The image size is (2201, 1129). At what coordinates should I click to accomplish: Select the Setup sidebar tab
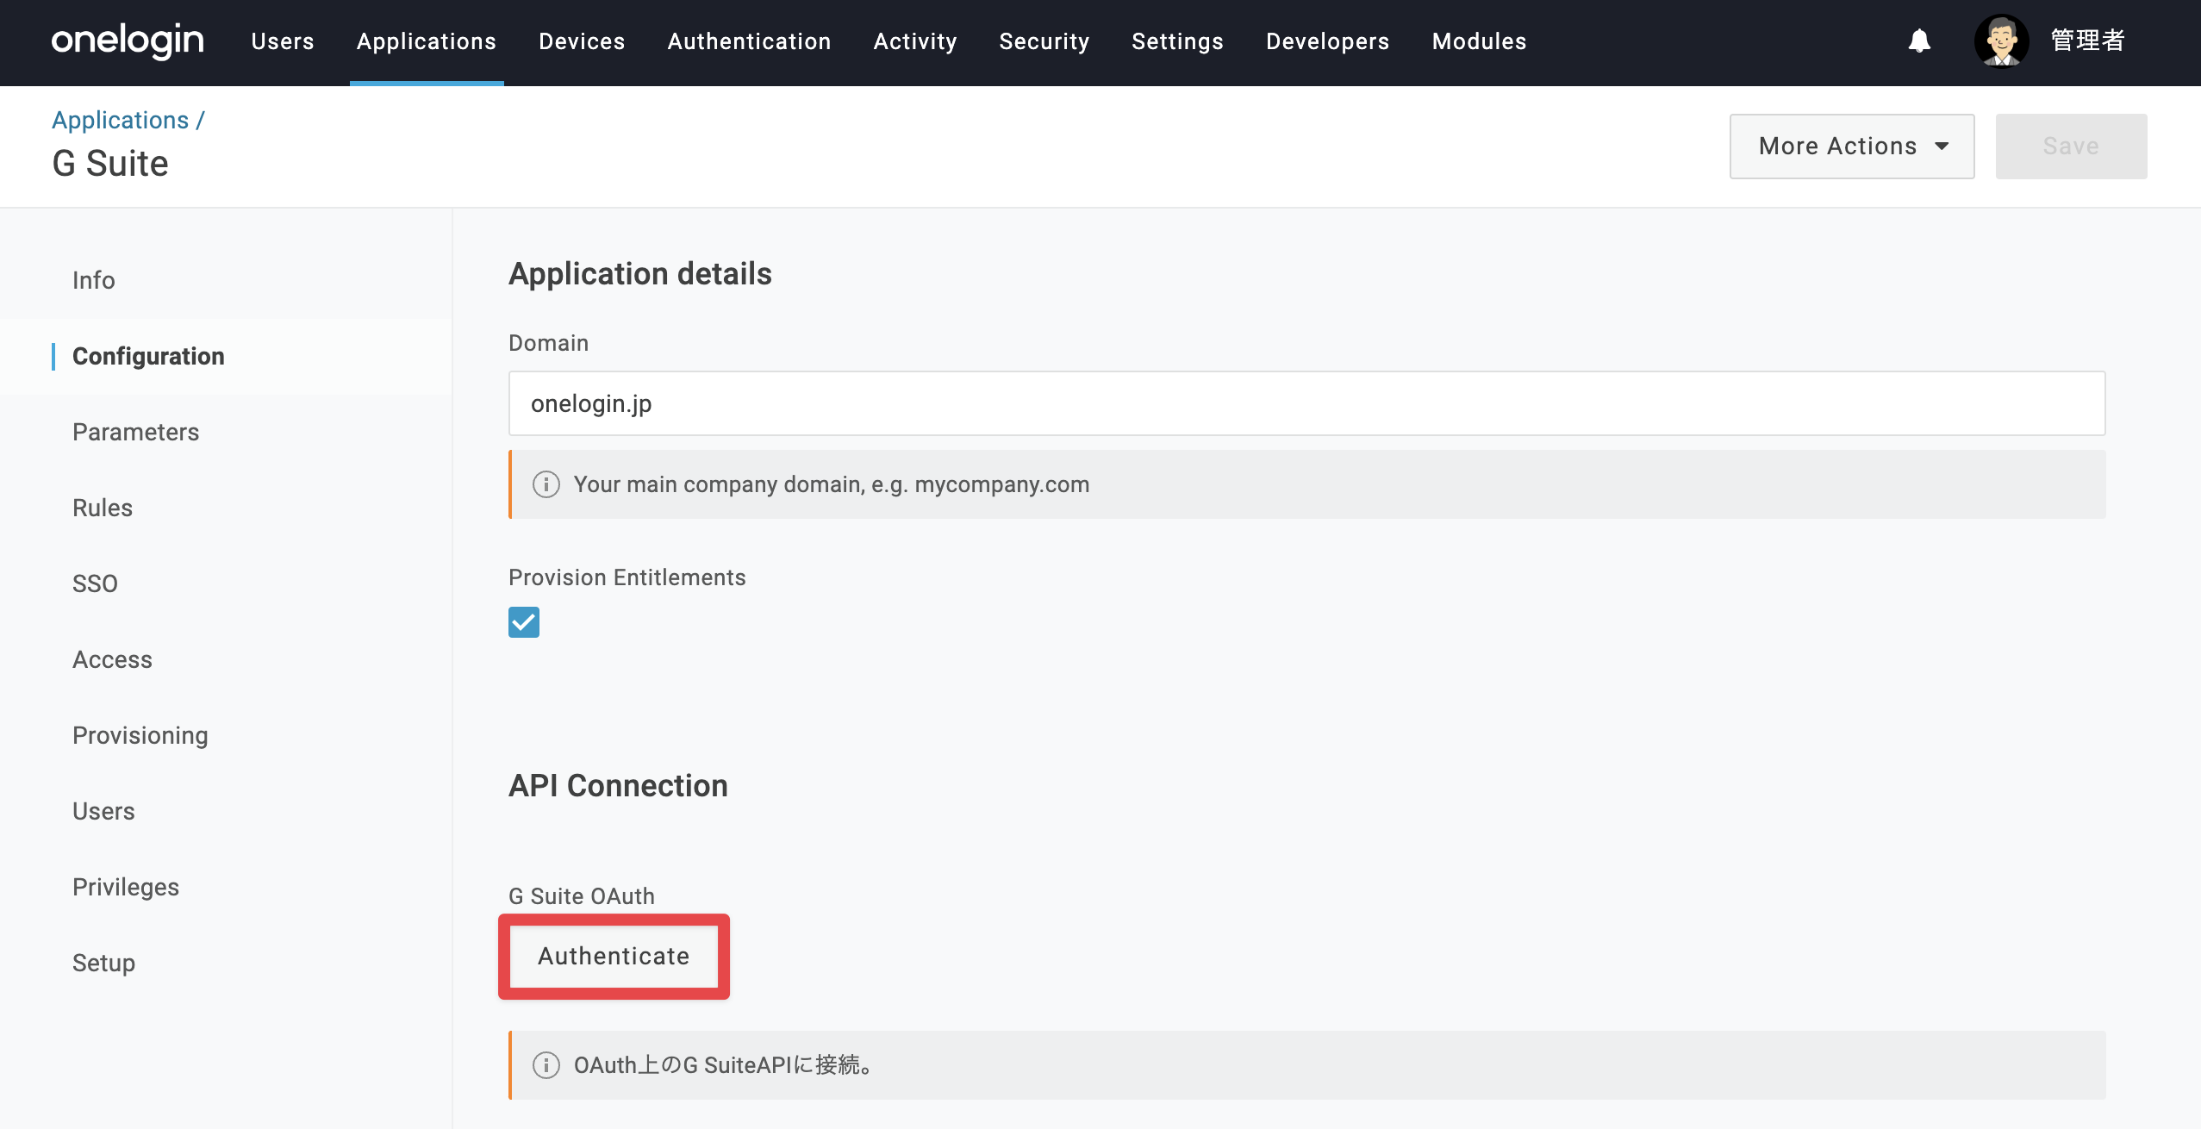click(226, 964)
